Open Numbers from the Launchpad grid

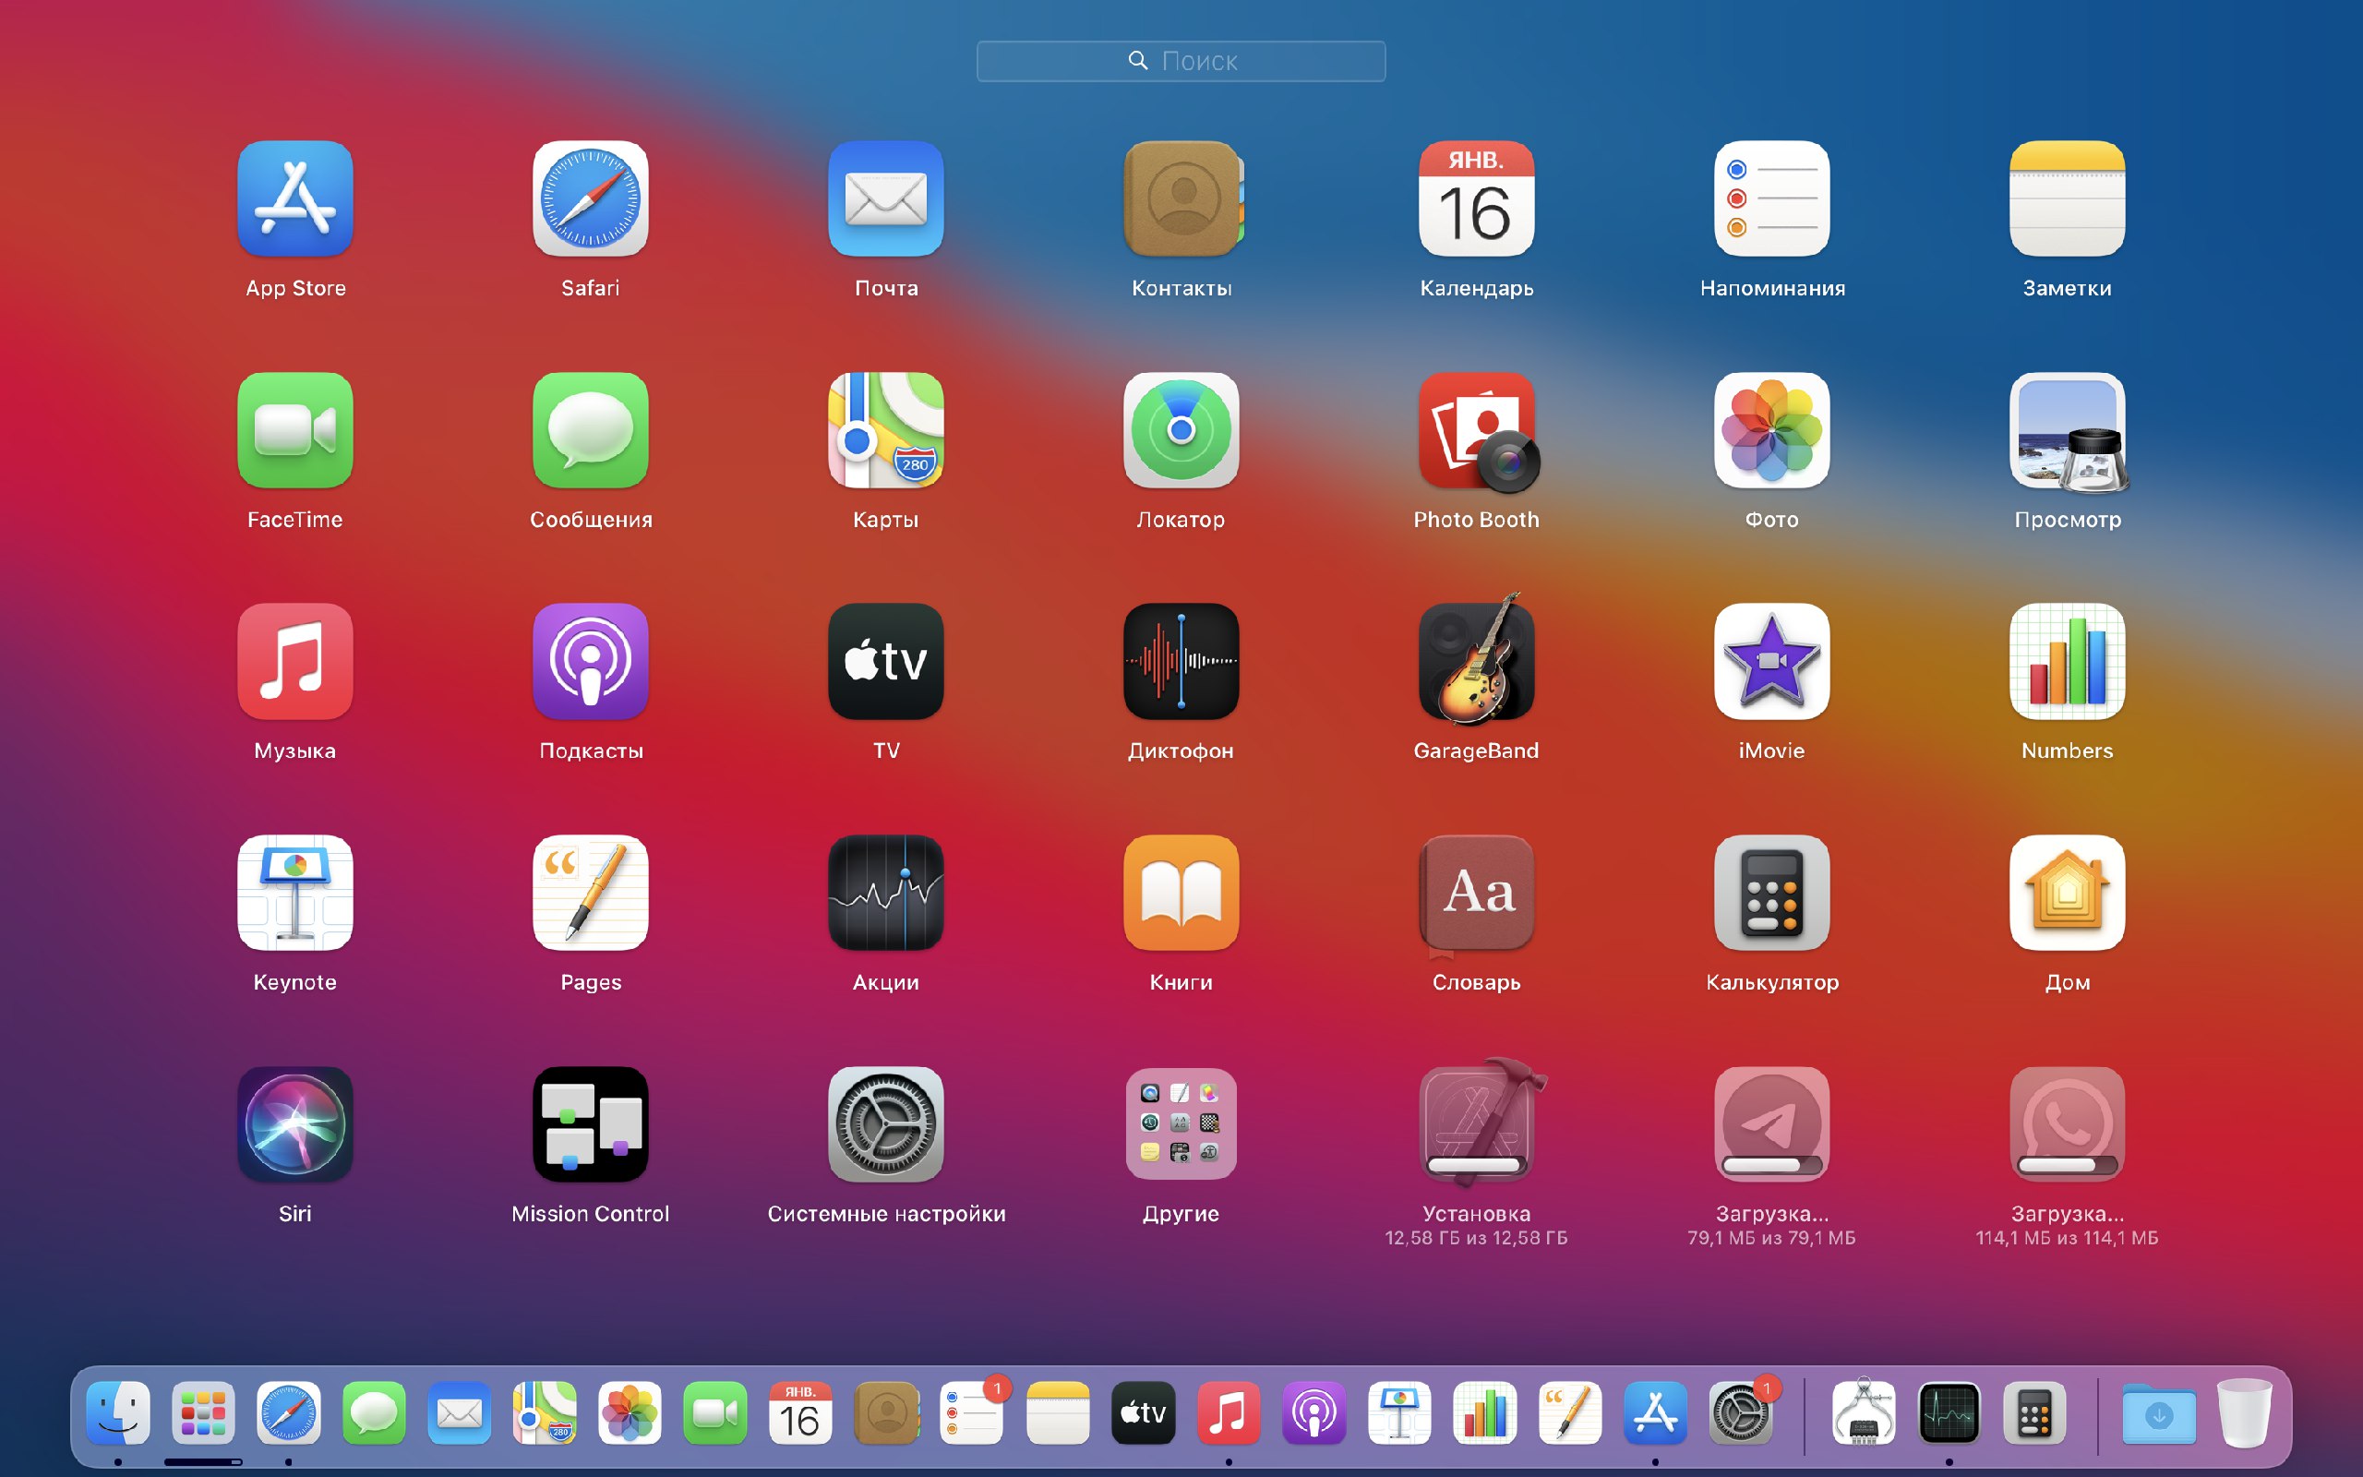click(2067, 661)
